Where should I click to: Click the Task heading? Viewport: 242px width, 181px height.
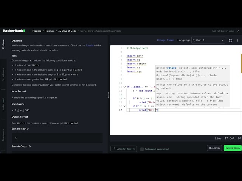pos(14,56)
